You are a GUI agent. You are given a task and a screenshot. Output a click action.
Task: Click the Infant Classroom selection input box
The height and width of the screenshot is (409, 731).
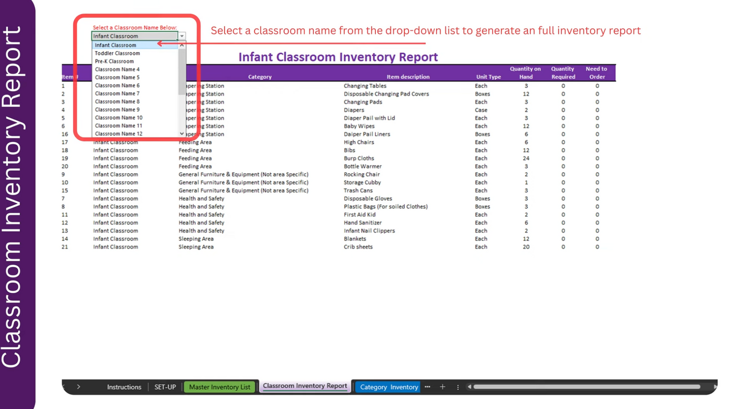pos(133,36)
